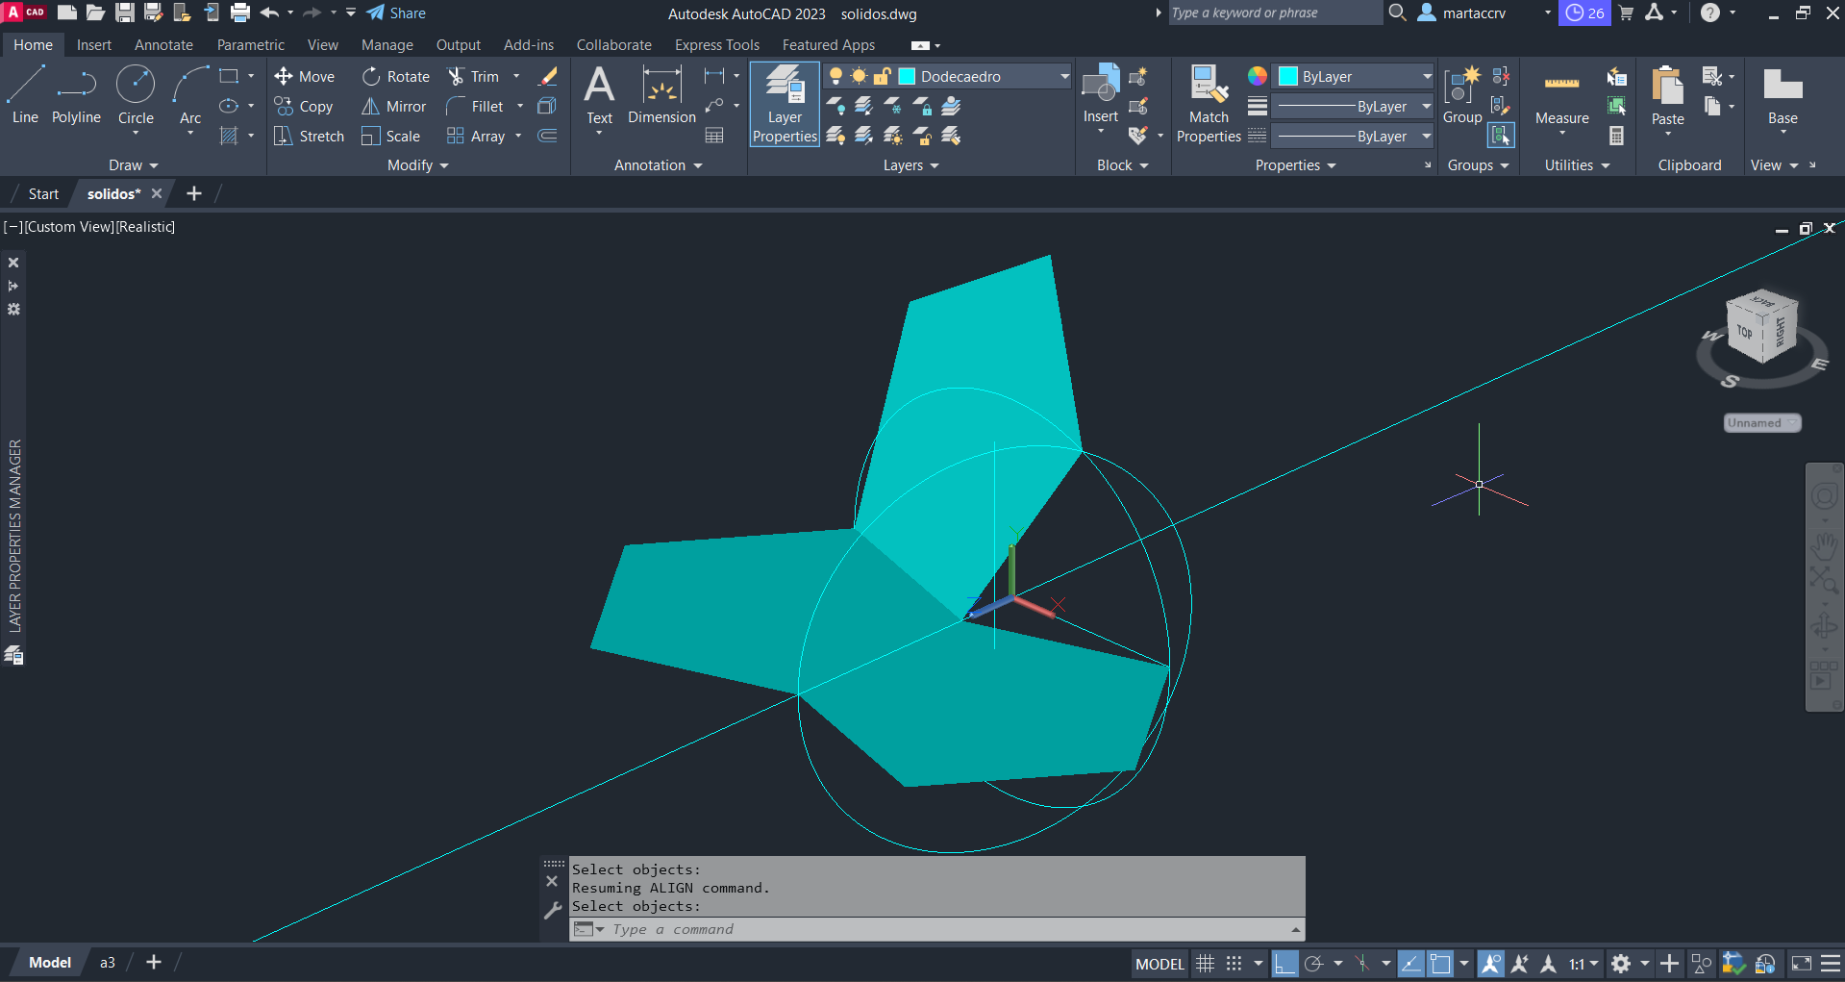Switch to the a3 layout tab
The height and width of the screenshot is (982, 1845).
tap(108, 963)
